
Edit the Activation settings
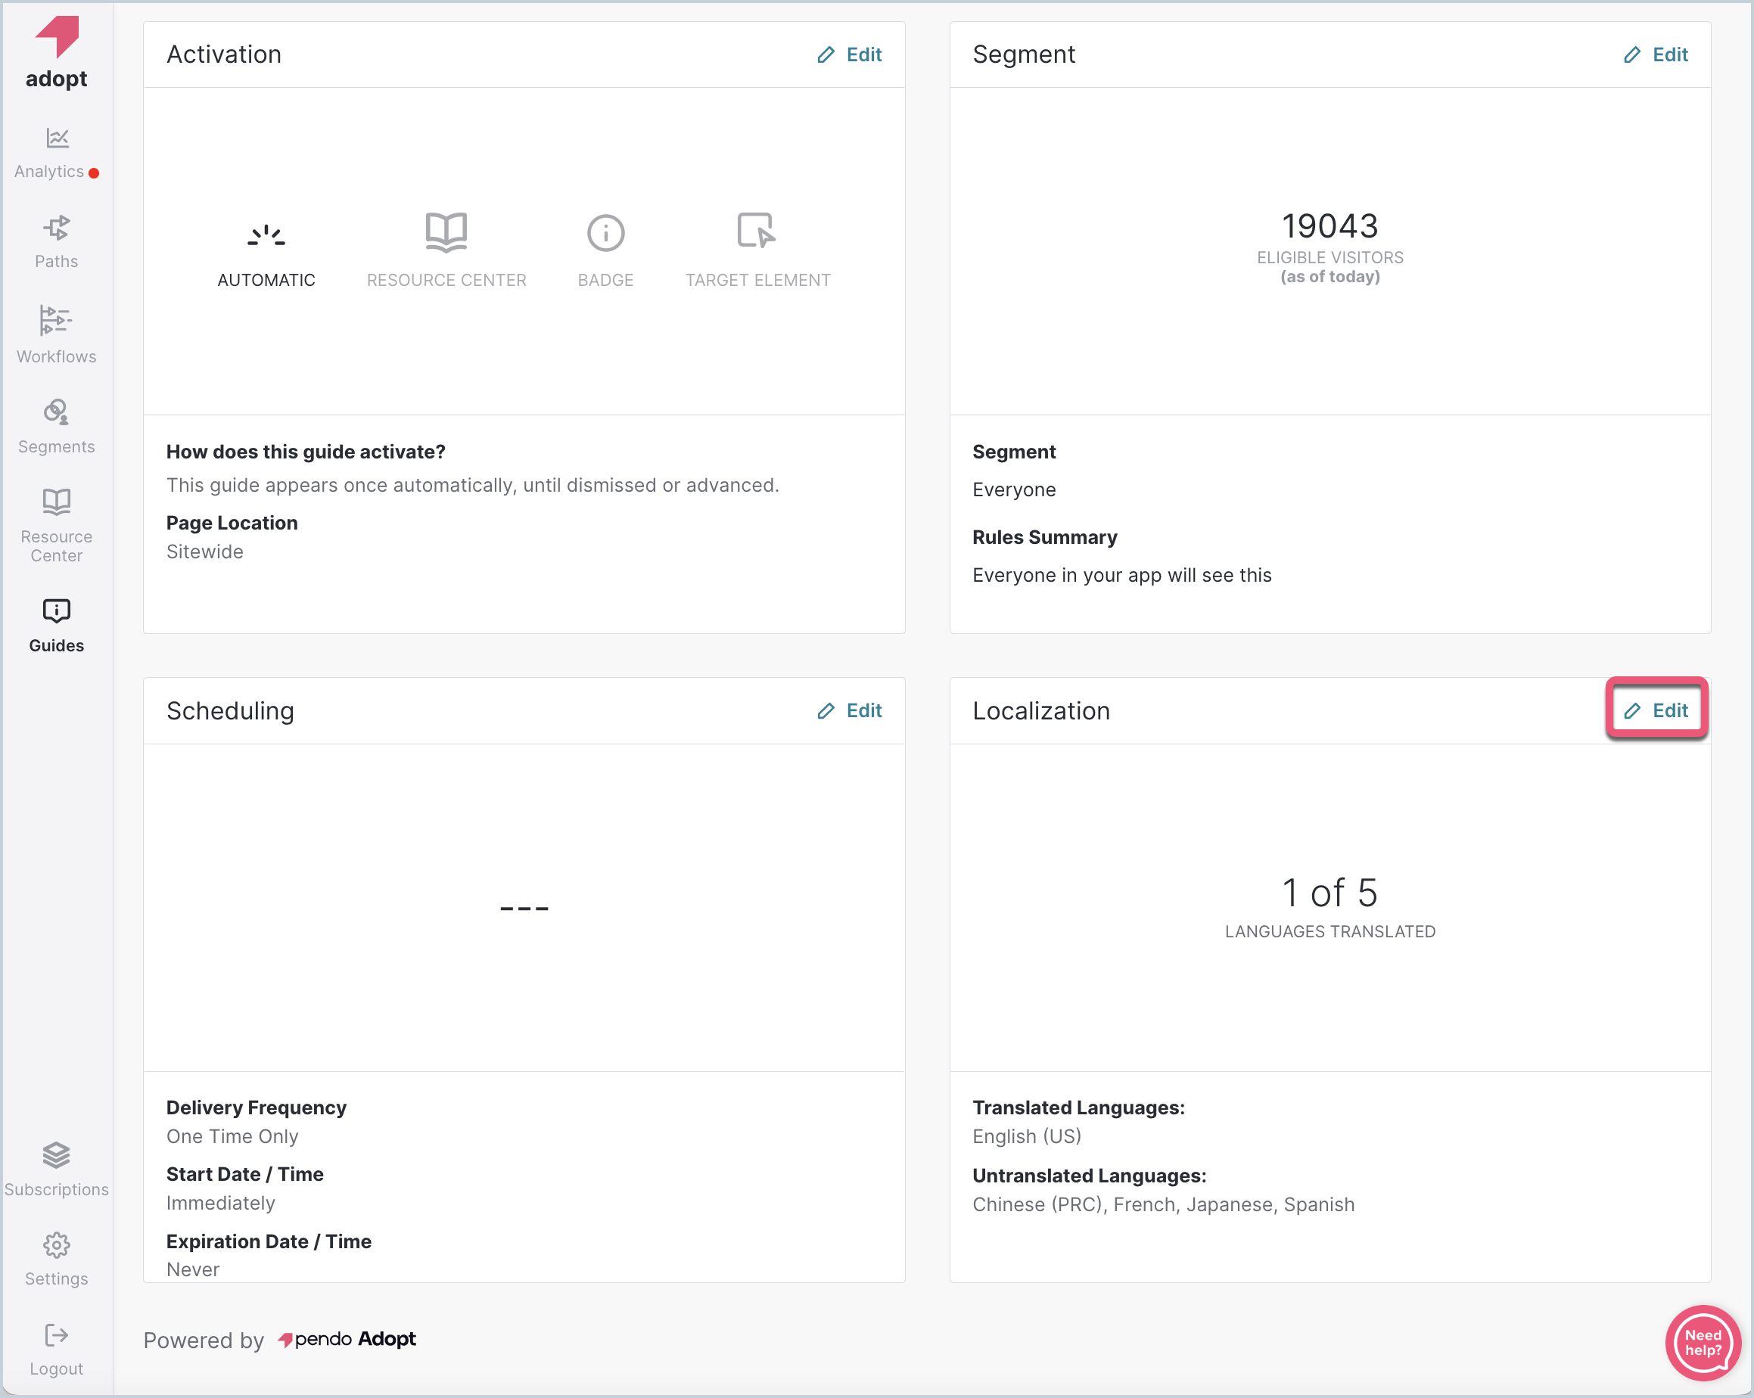coord(849,54)
